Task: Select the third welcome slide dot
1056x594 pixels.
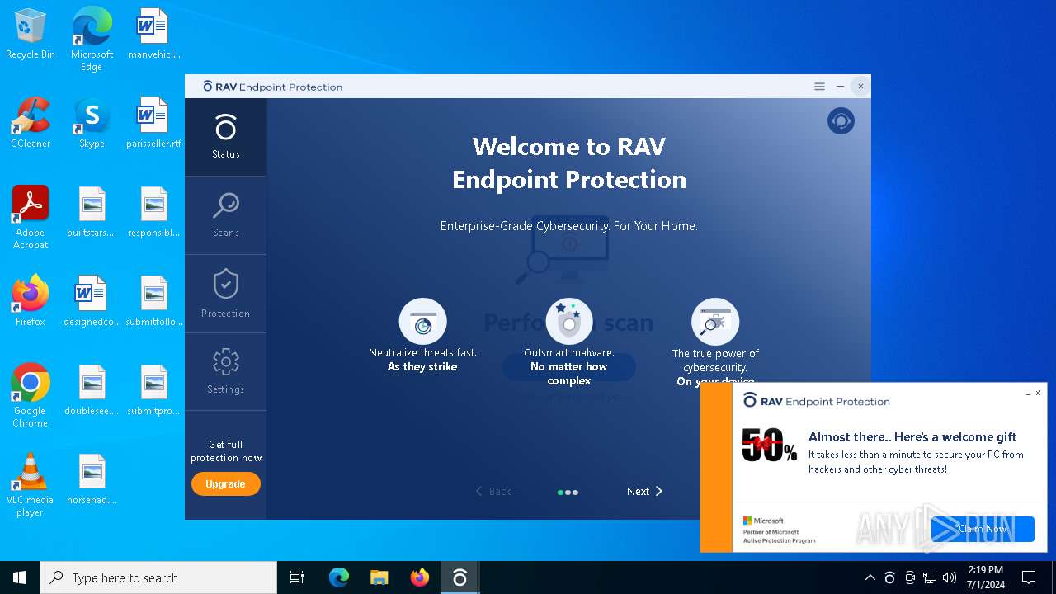Action: [575, 493]
